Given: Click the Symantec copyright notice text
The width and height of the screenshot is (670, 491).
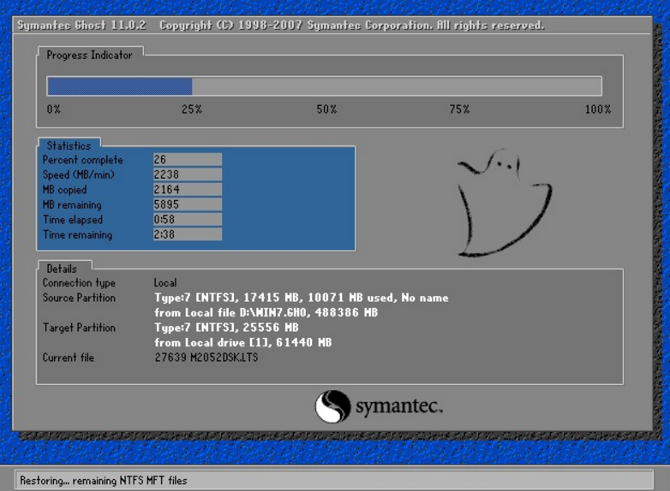Looking at the screenshot, I should click(x=352, y=25).
